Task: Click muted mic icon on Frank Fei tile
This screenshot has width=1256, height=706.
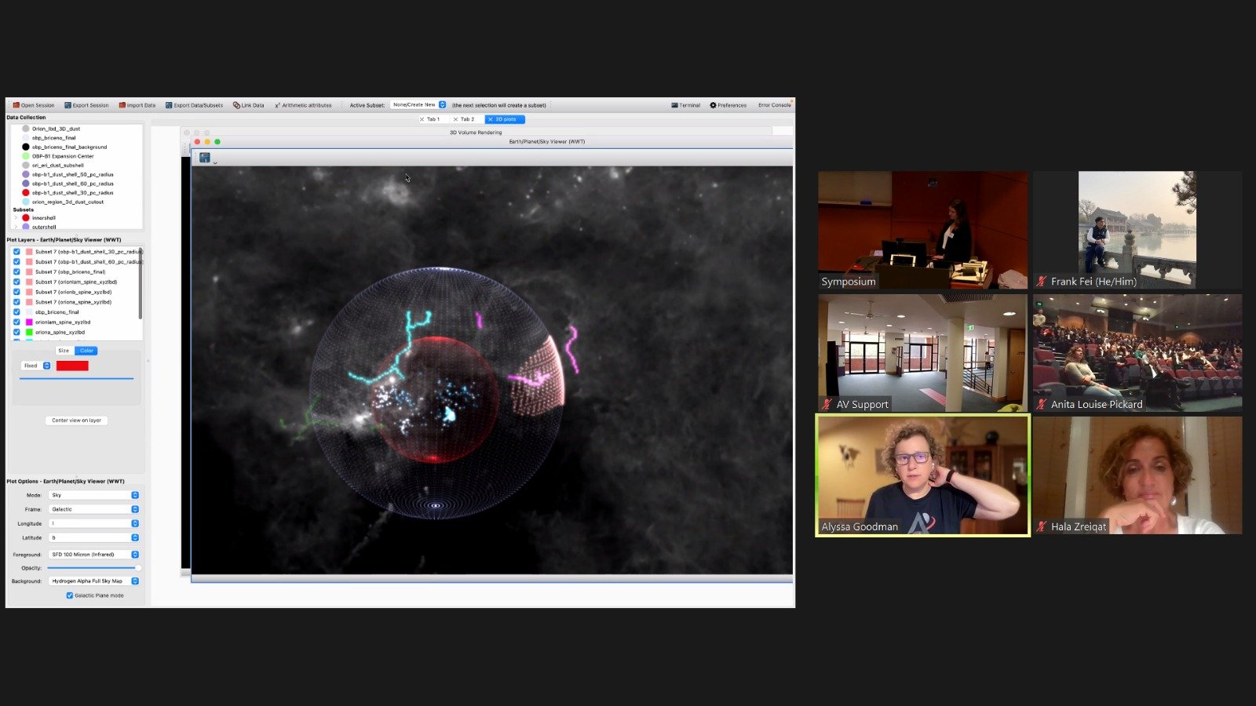Action: click(1041, 281)
